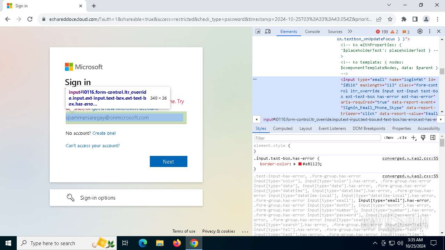The height and width of the screenshot is (250, 445).
Task: Toggle the device toolbar icon in DevTools
Action: [x=268, y=31]
